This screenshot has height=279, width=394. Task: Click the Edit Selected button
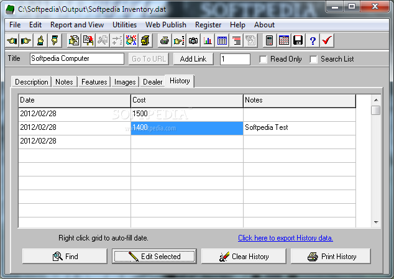coord(154,257)
